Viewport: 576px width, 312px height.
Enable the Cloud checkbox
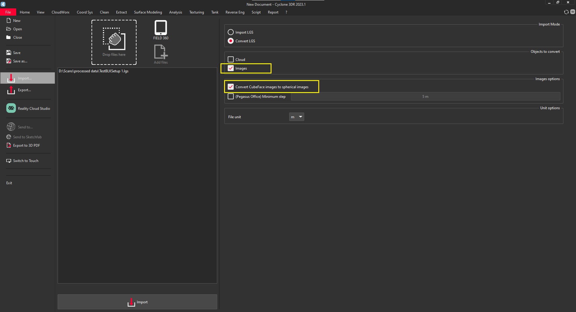click(x=231, y=59)
